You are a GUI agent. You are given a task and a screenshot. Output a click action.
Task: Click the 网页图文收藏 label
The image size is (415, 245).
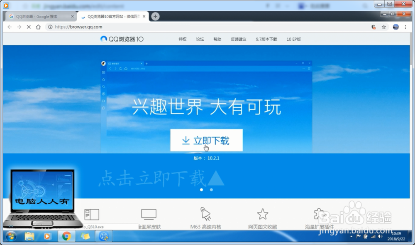pyautogui.click(x=263, y=227)
